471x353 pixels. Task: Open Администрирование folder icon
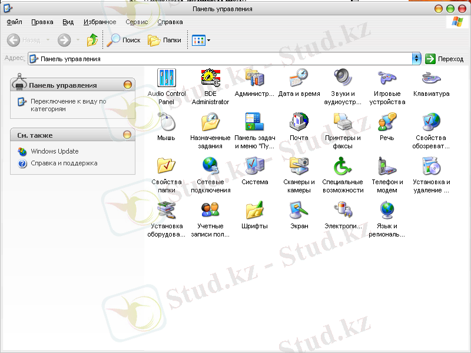254,78
